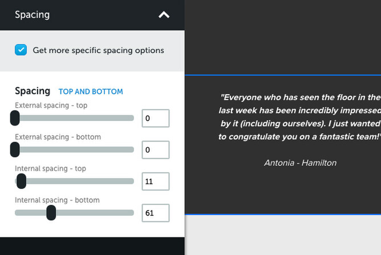Image resolution: width=381 pixels, height=255 pixels.
Task: Uncheck Get more specific spacing options
Action: click(21, 50)
